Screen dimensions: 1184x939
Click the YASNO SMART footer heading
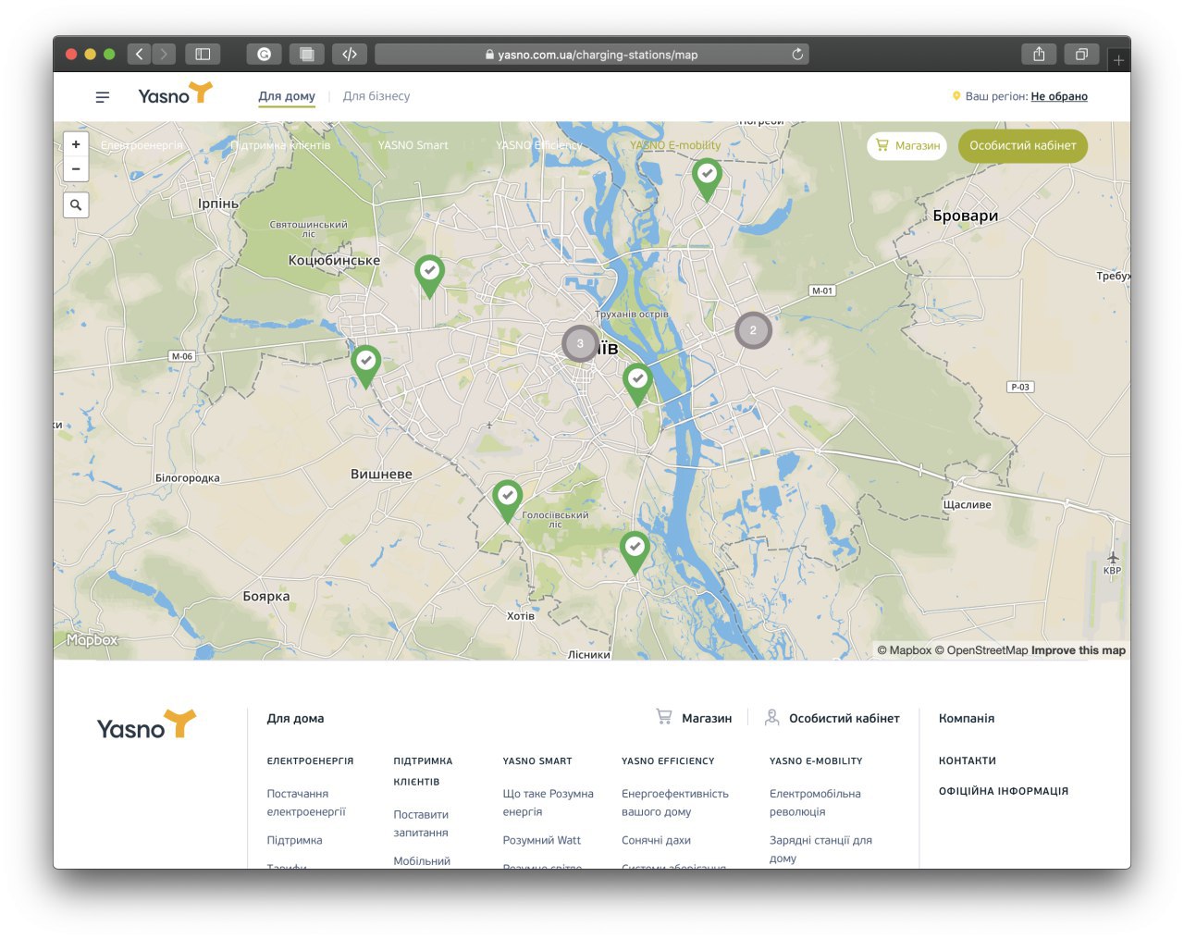pos(537,760)
